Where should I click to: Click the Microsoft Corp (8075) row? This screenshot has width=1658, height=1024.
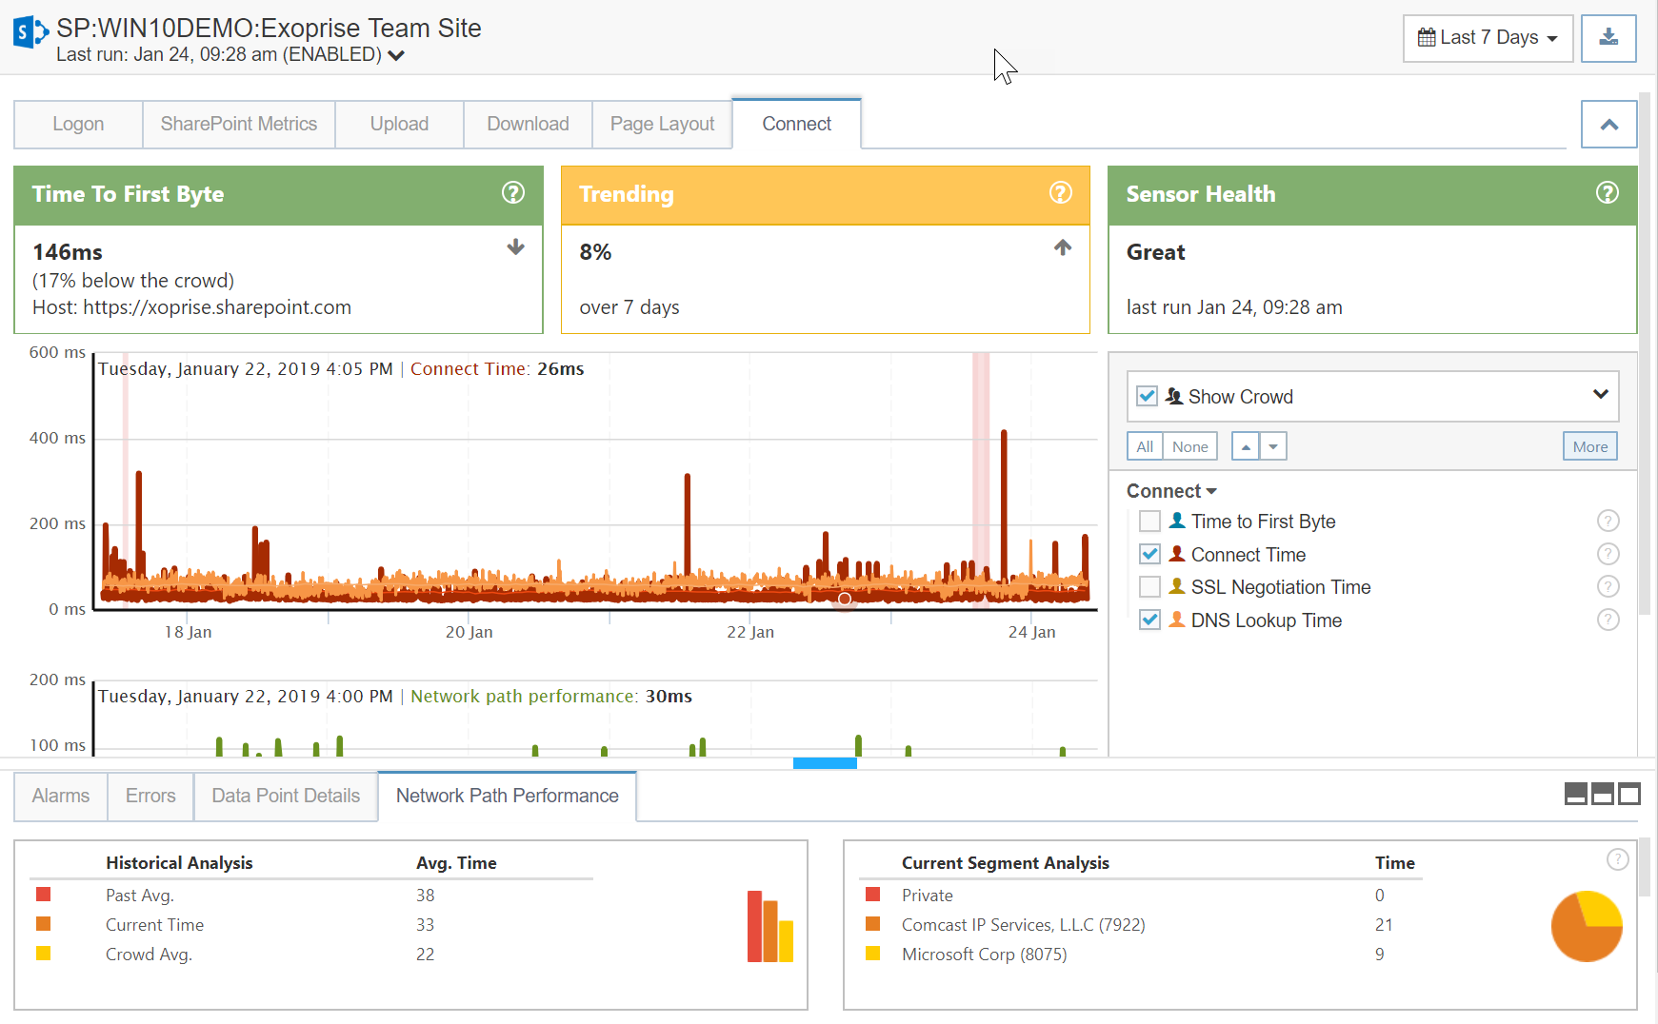1141,955
